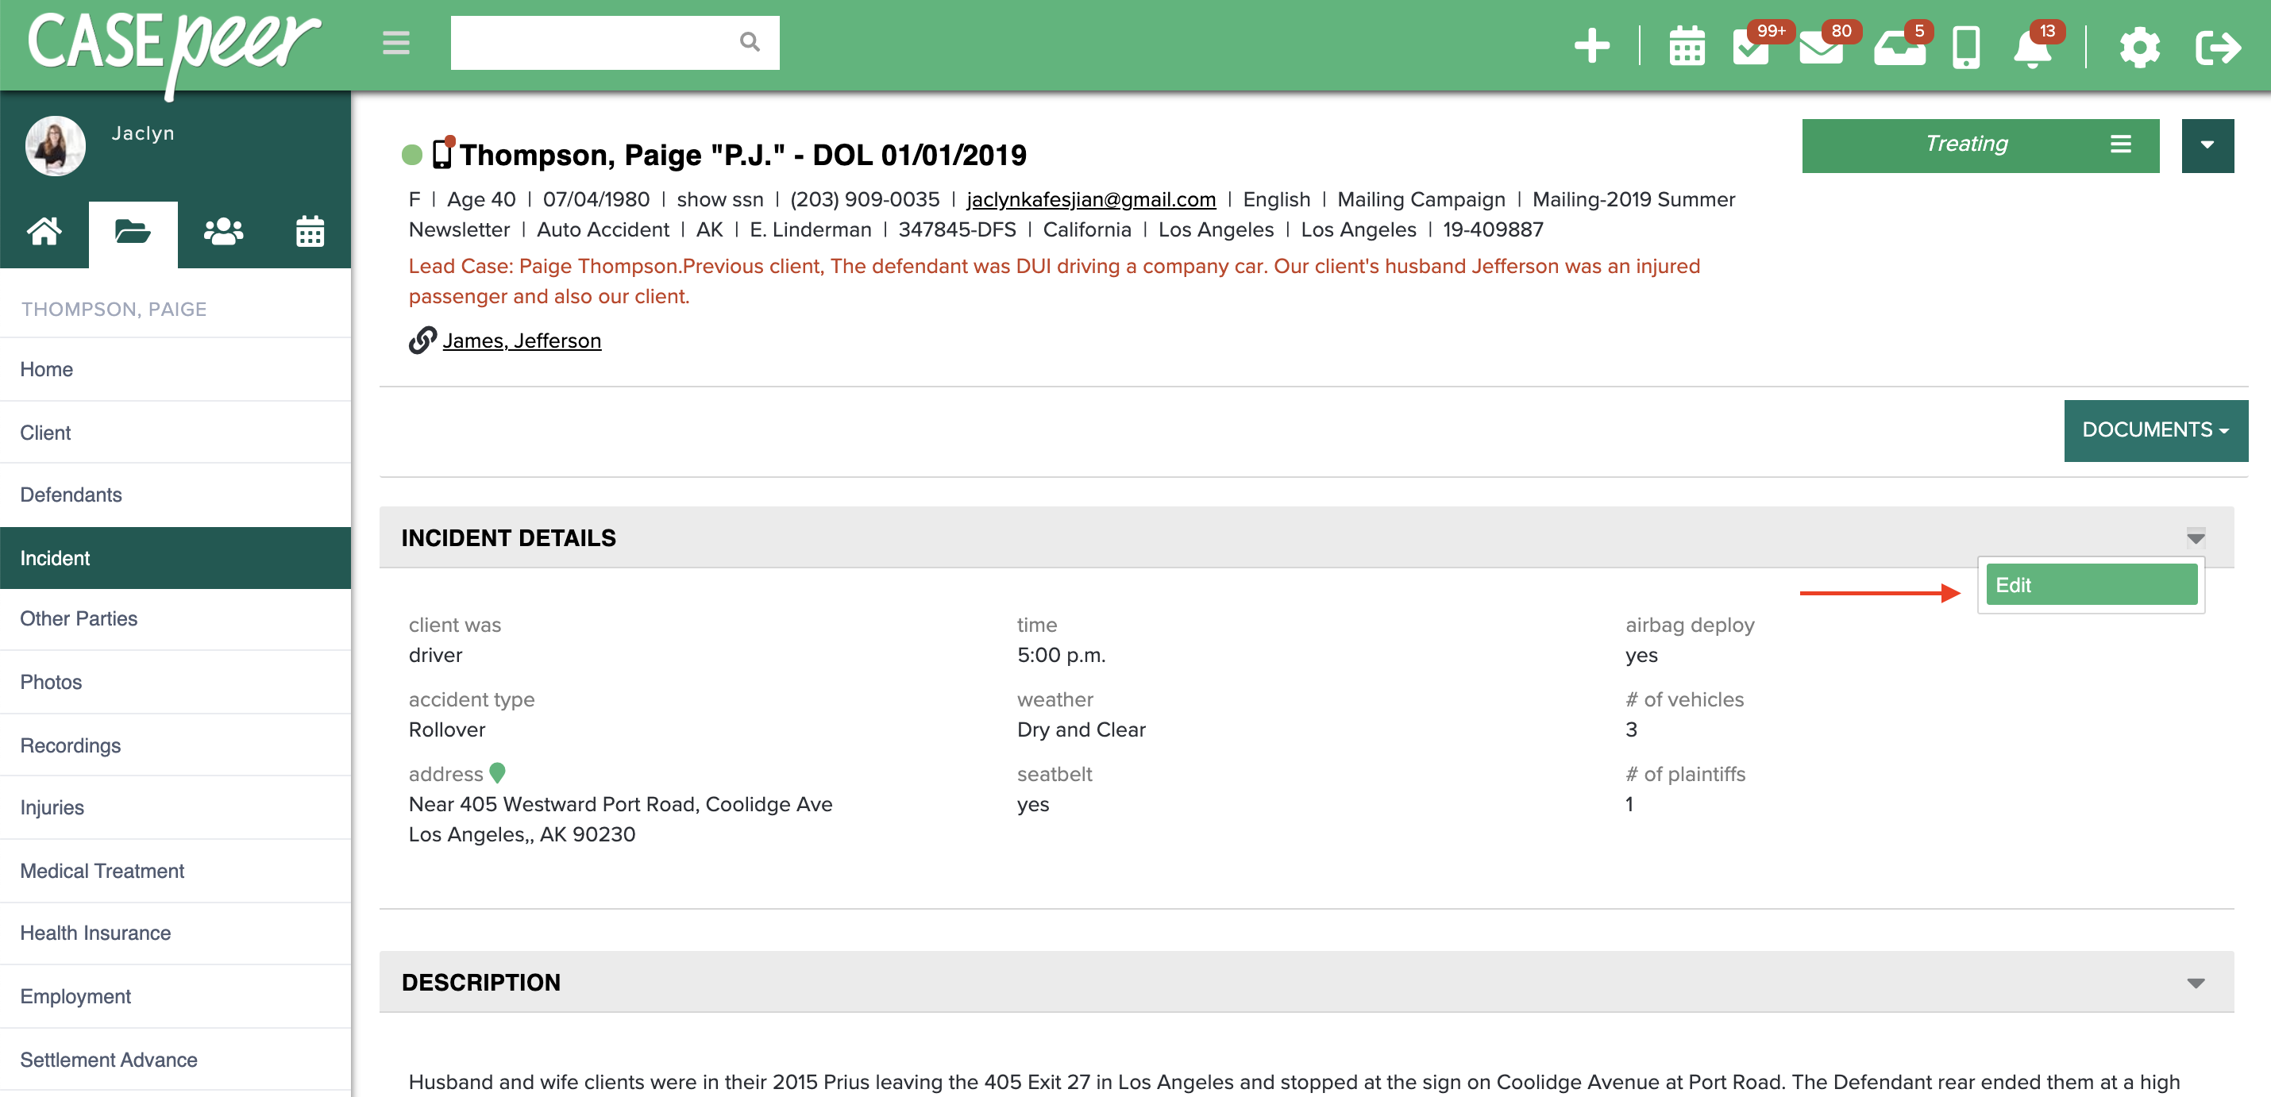View faxes using the icon with 5 badge
Image resolution: width=2271 pixels, height=1097 pixels.
coord(1899,48)
